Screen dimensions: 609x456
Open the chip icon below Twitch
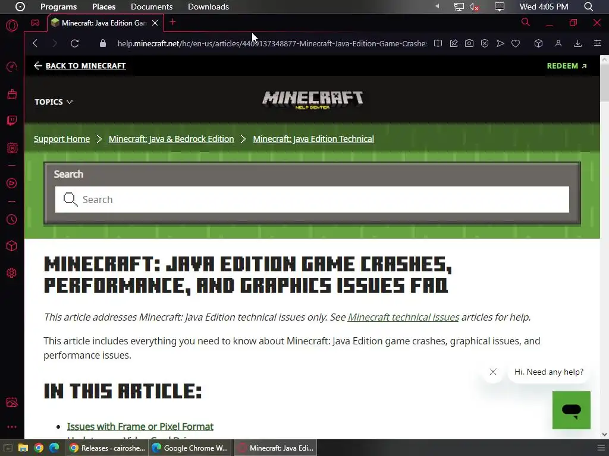pyautogui.click(x=12, y=148)
